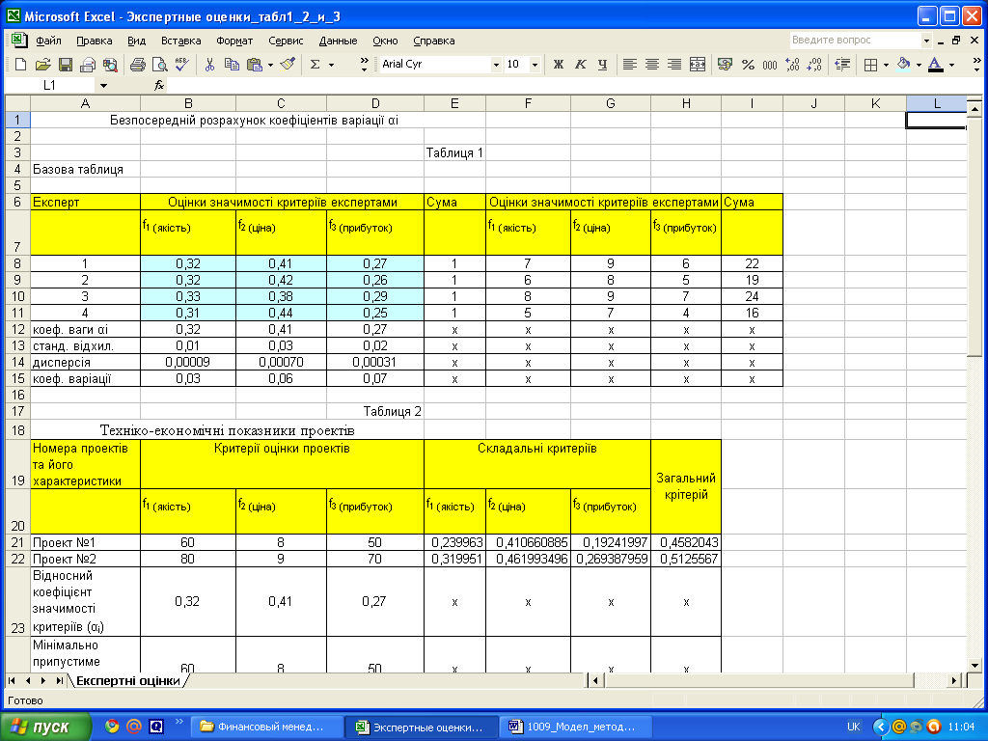Click the Merge and Center icon
The height and width of the screenshot is (741, 988).
point(698,65)
